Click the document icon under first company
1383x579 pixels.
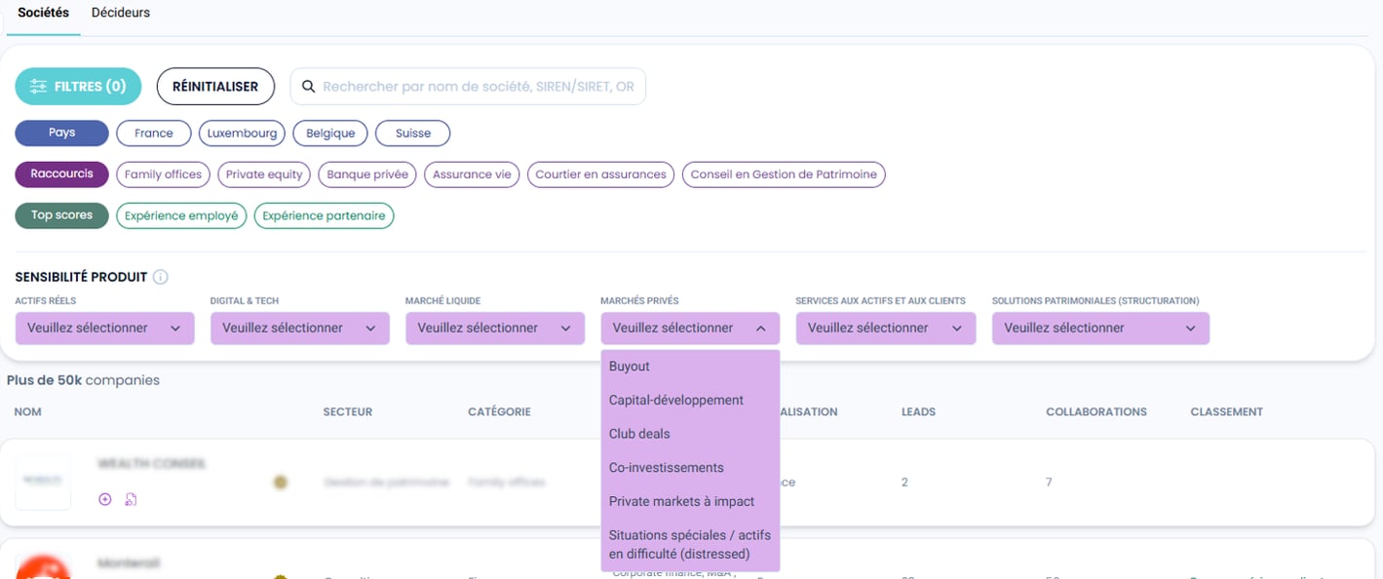[131, 499]
